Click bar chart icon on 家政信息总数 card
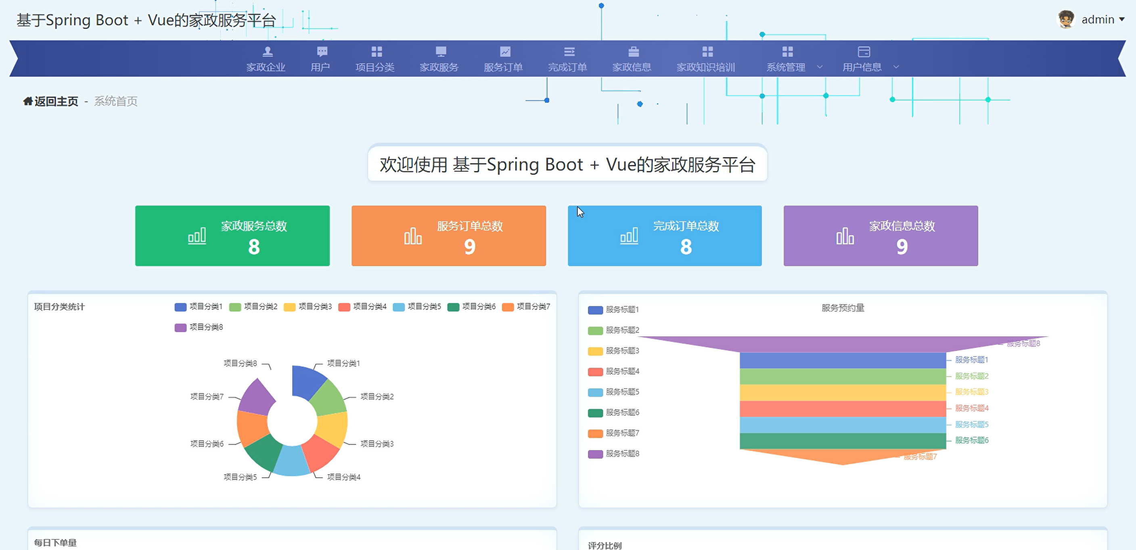The image size is (1136, 550). [845, 236]
